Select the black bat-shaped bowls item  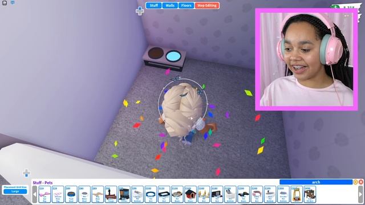click(244, 194)
